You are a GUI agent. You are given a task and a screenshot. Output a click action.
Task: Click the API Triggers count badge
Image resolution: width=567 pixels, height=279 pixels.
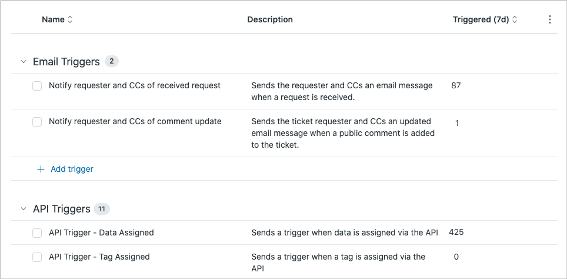pyautogui.click(x=102, y=209)
